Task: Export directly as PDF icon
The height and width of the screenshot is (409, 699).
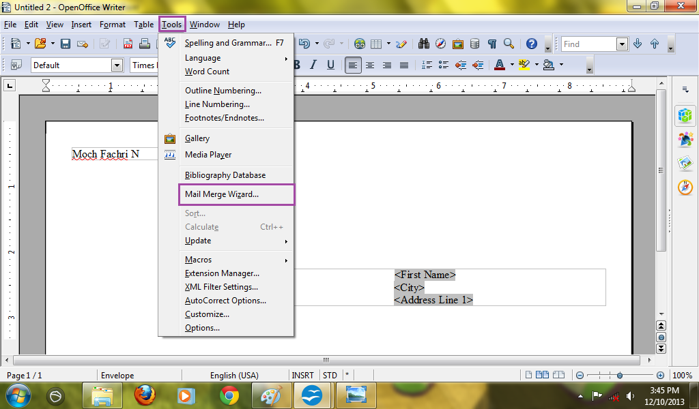Action: click(x=128, y=44)
